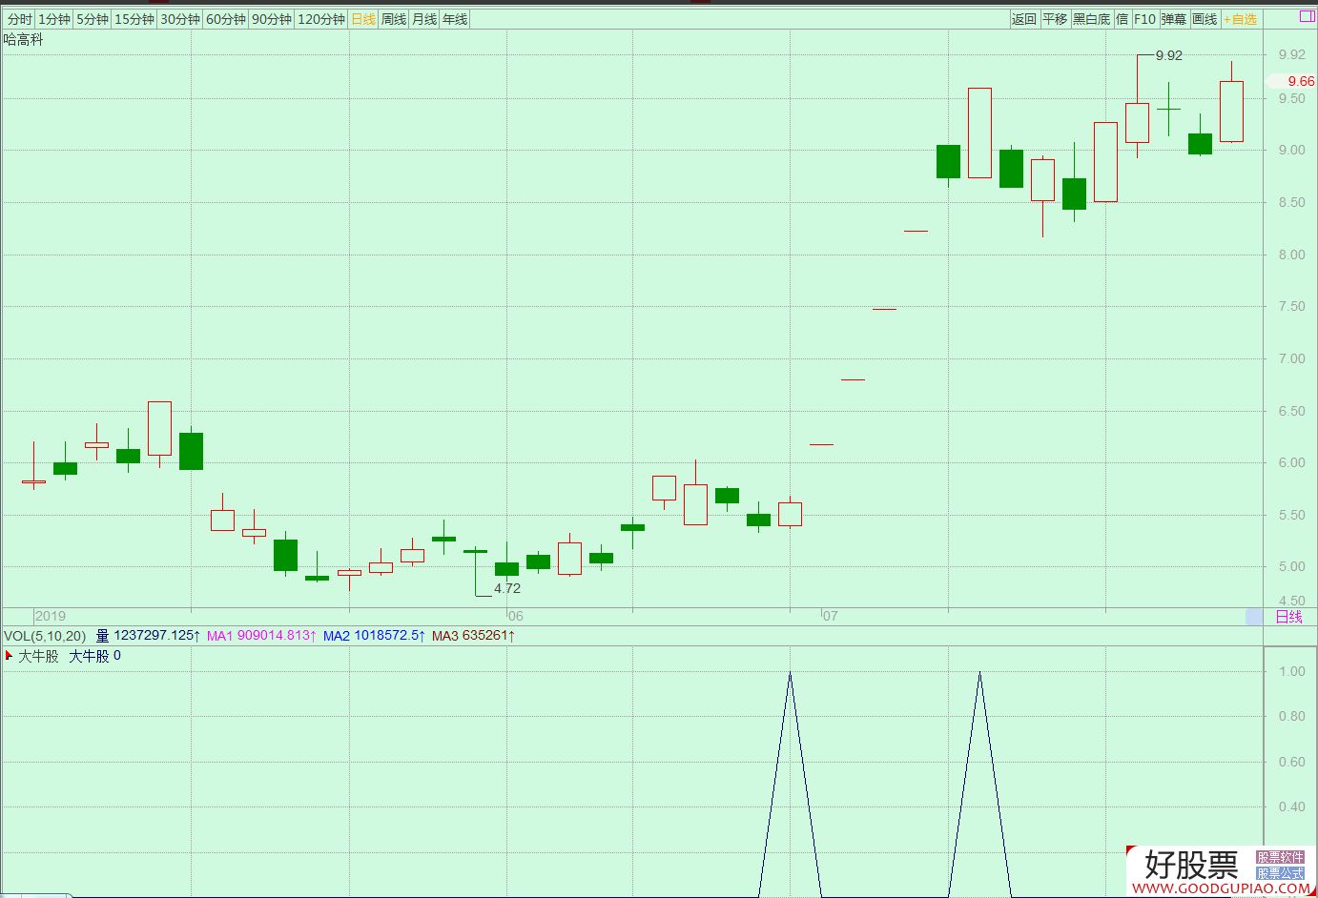Viewport: 1318px width, 898px height.
Task: Click the magenta panel layout icon
Action: 1306,17
